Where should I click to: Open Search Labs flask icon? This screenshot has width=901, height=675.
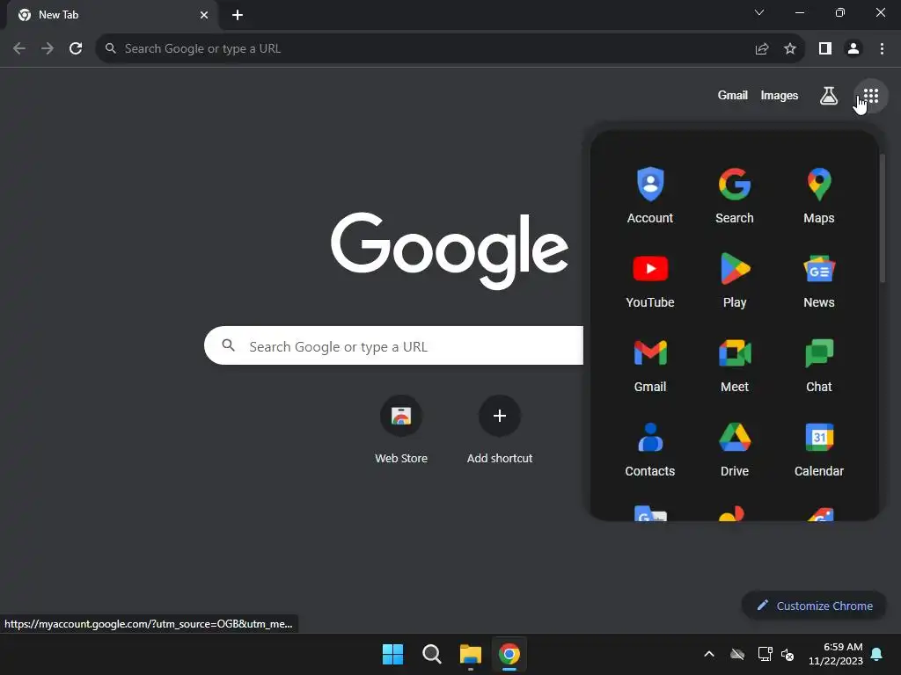(828, 96)
